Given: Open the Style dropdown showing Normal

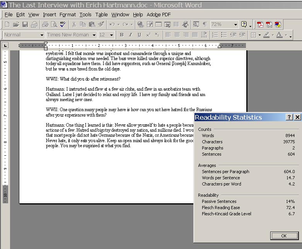Looking at the screenshot, I should [x=42, y=35].
